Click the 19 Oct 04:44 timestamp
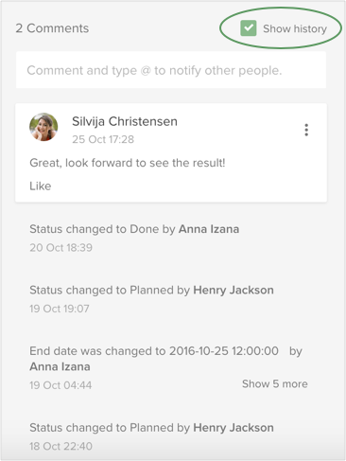 [x=61, y=385]
